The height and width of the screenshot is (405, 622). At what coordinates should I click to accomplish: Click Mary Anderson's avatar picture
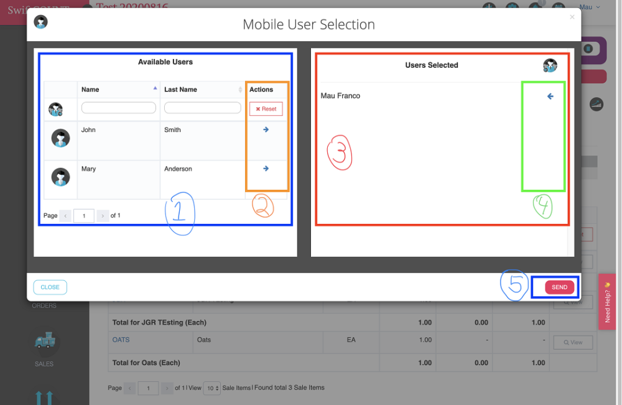point(61,177)
